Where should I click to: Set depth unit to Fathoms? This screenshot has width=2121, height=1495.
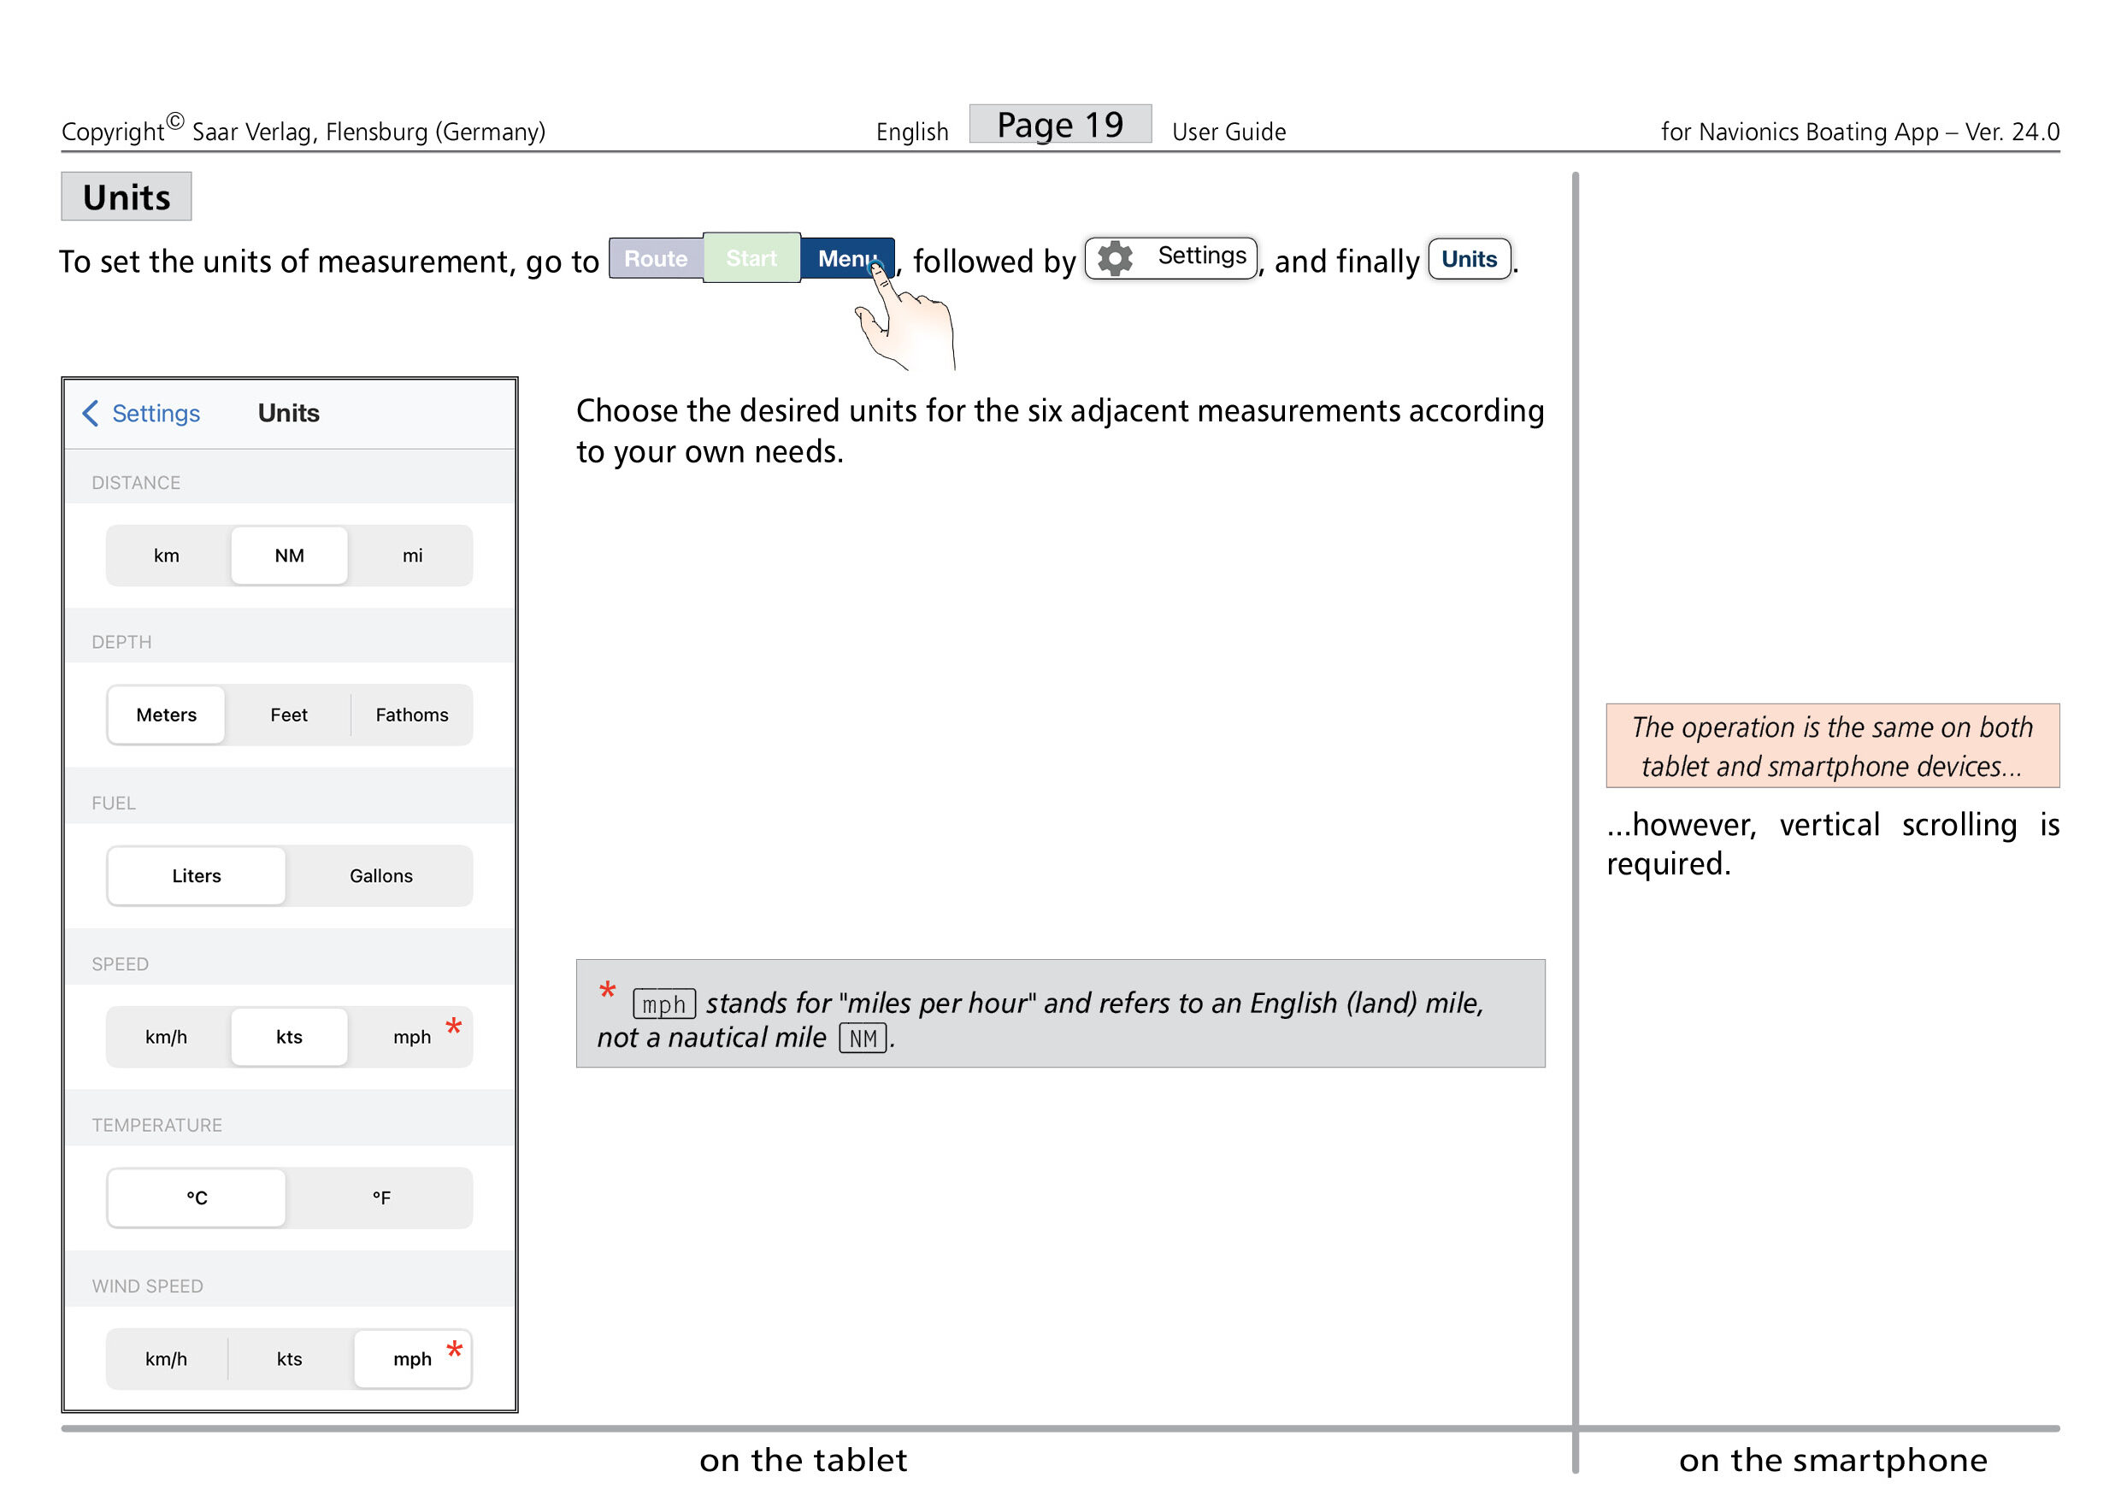411,715
